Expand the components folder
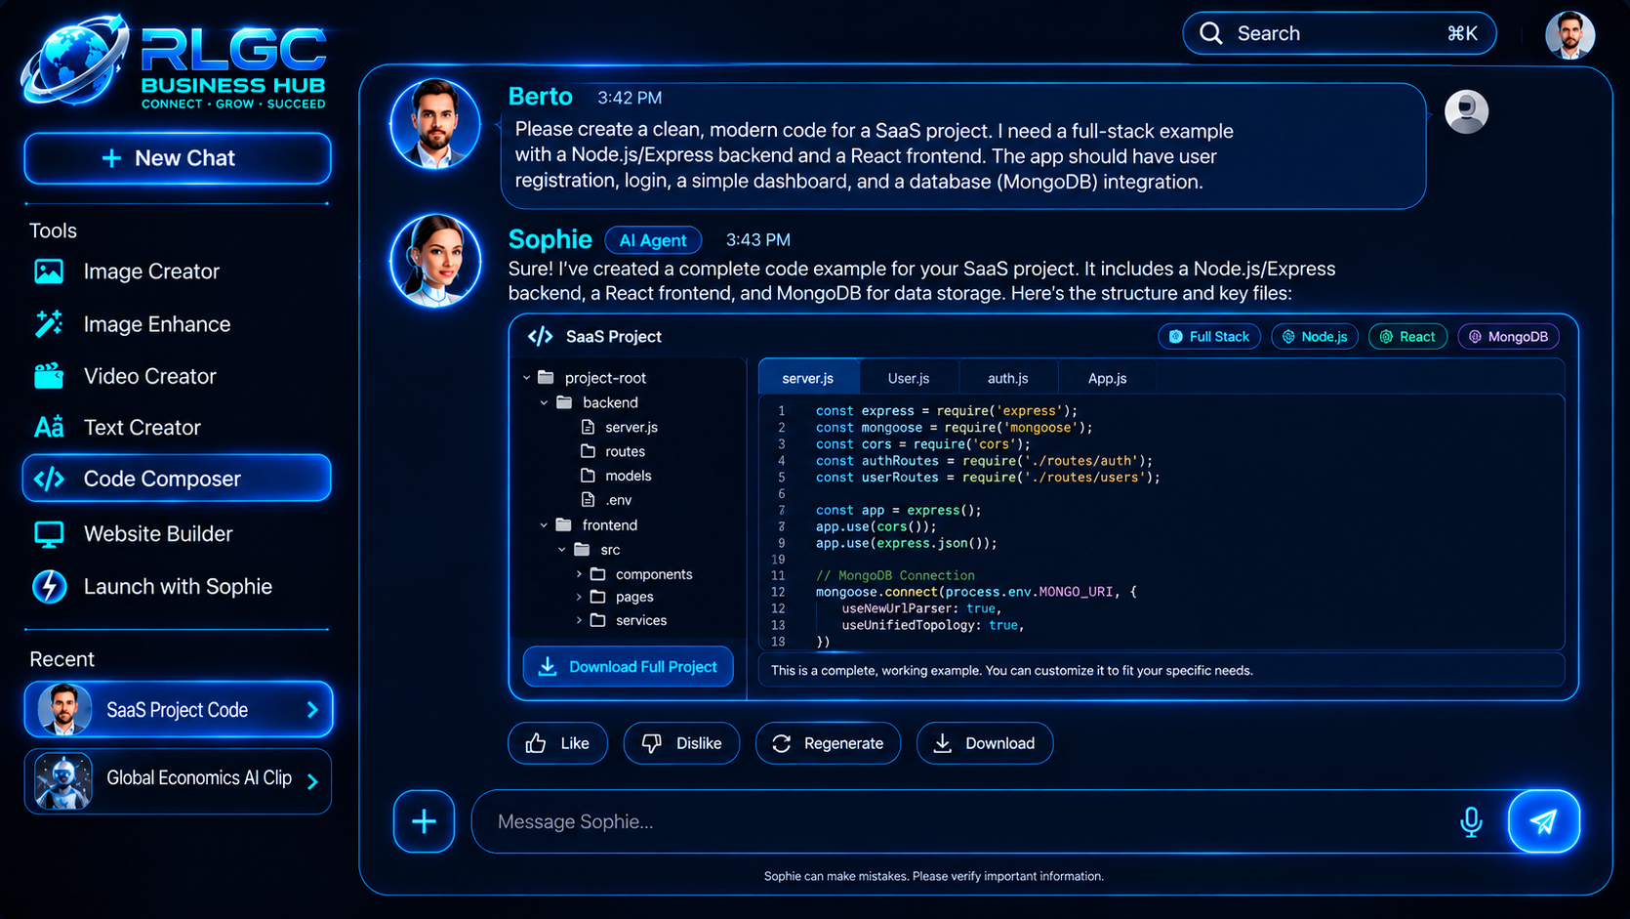The height and width of the screenshot is (919, 1630). click(579, 574)
